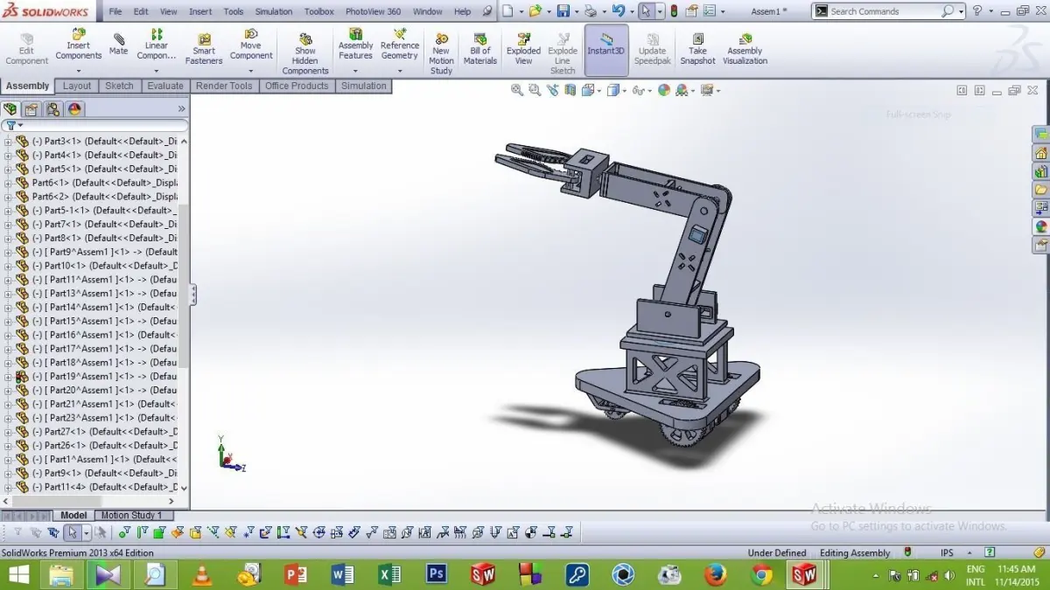Toggle the filter funnel in feature tree

pyautogui.click(x=10, y=126)
